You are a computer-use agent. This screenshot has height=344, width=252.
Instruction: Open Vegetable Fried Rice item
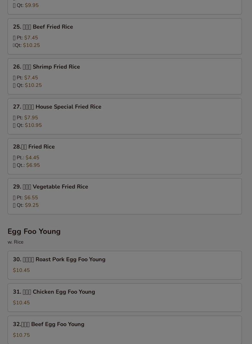pos(125,196)
